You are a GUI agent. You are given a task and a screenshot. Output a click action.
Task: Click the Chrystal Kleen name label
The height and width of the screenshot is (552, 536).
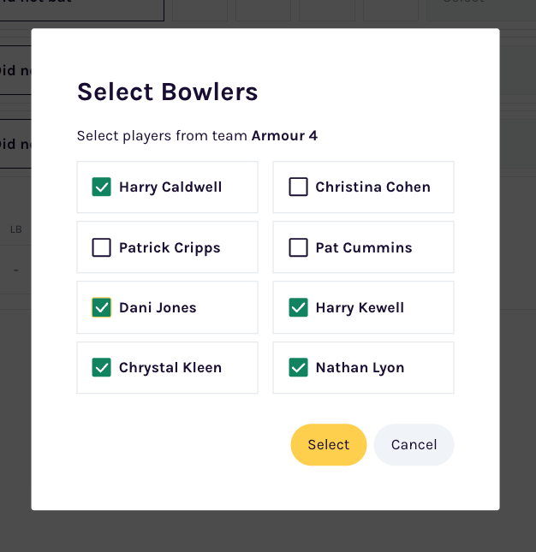tap(170, 368)
